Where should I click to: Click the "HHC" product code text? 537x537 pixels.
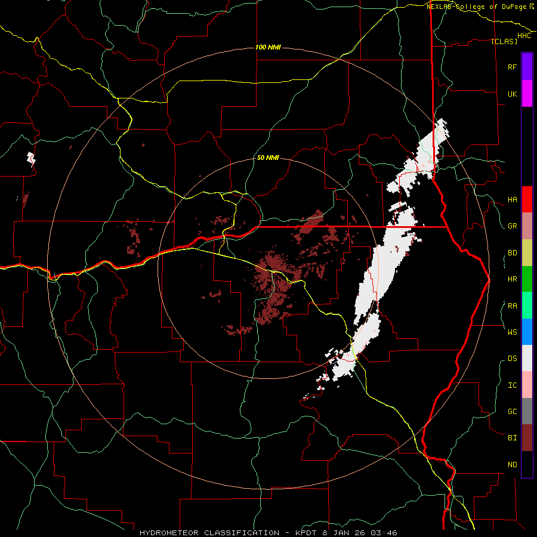click(x=524, y=36)
